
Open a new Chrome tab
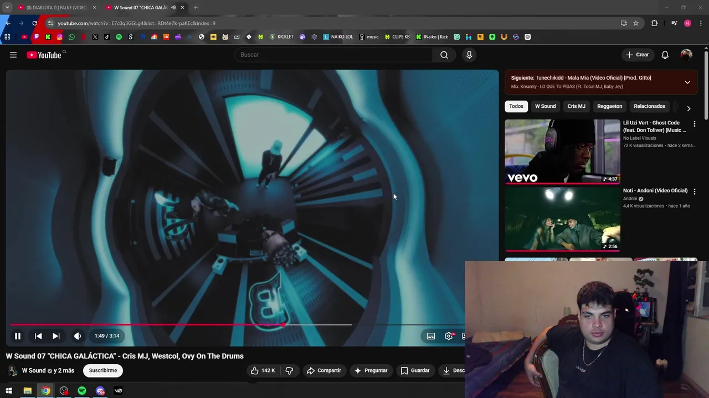[x=196, y=7]
